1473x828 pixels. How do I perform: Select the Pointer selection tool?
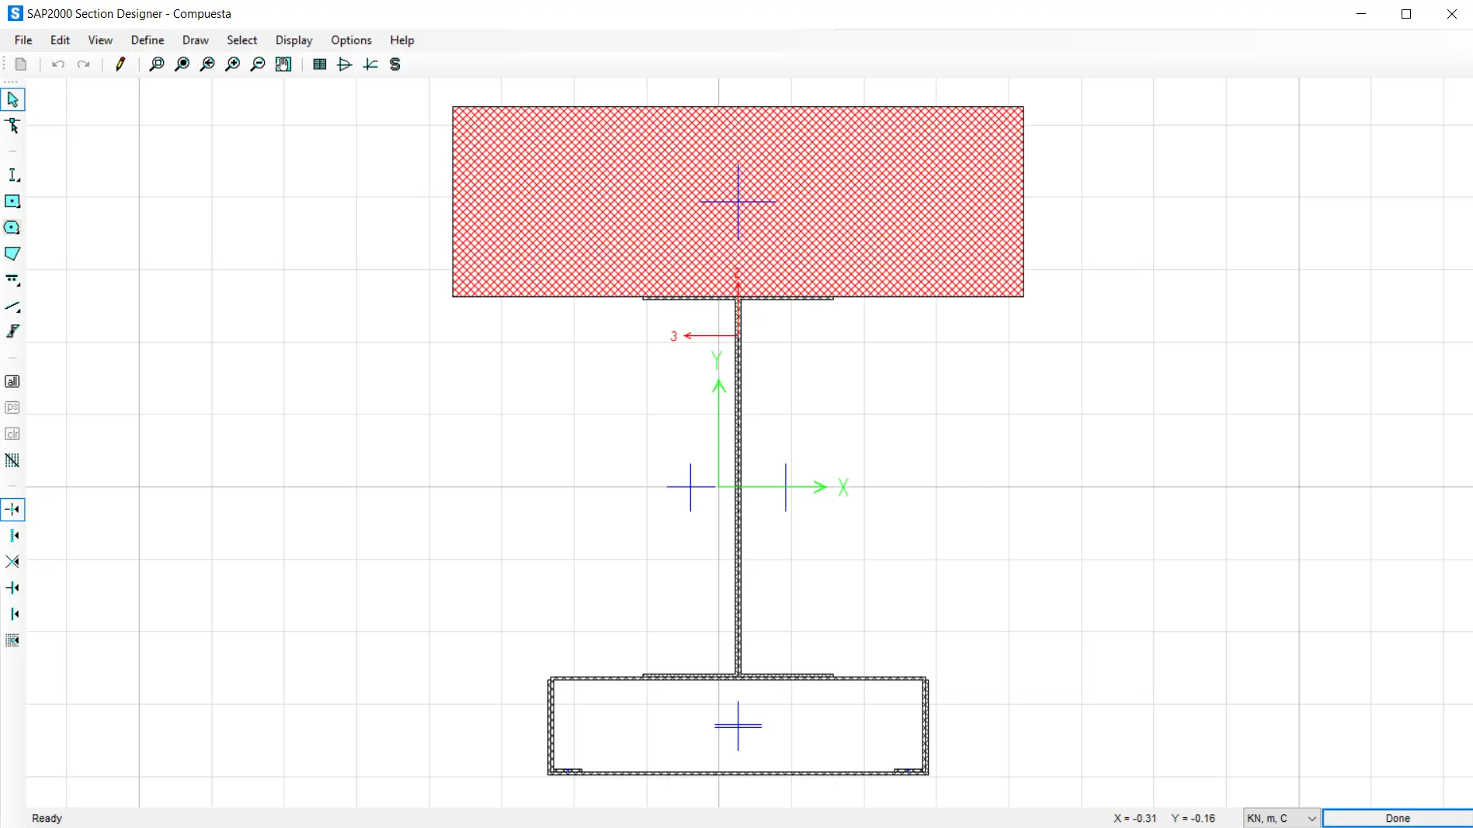click(12, 99)
